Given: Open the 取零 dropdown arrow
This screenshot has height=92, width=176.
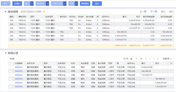Looking at the screenshot, I should [x=77, y=4].
